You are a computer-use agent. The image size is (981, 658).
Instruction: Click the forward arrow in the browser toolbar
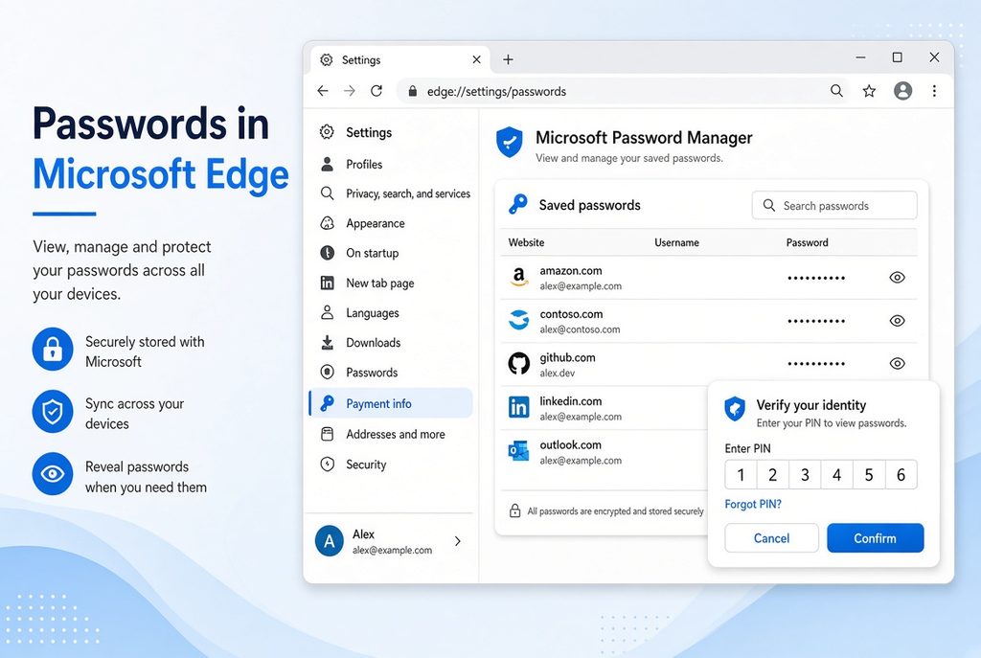coord(350,91)
